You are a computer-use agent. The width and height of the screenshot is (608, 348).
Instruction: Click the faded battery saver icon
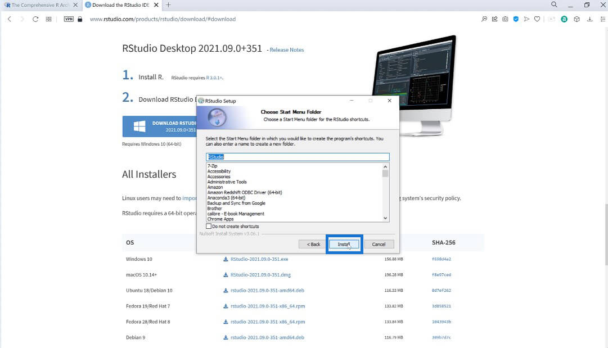551,19
